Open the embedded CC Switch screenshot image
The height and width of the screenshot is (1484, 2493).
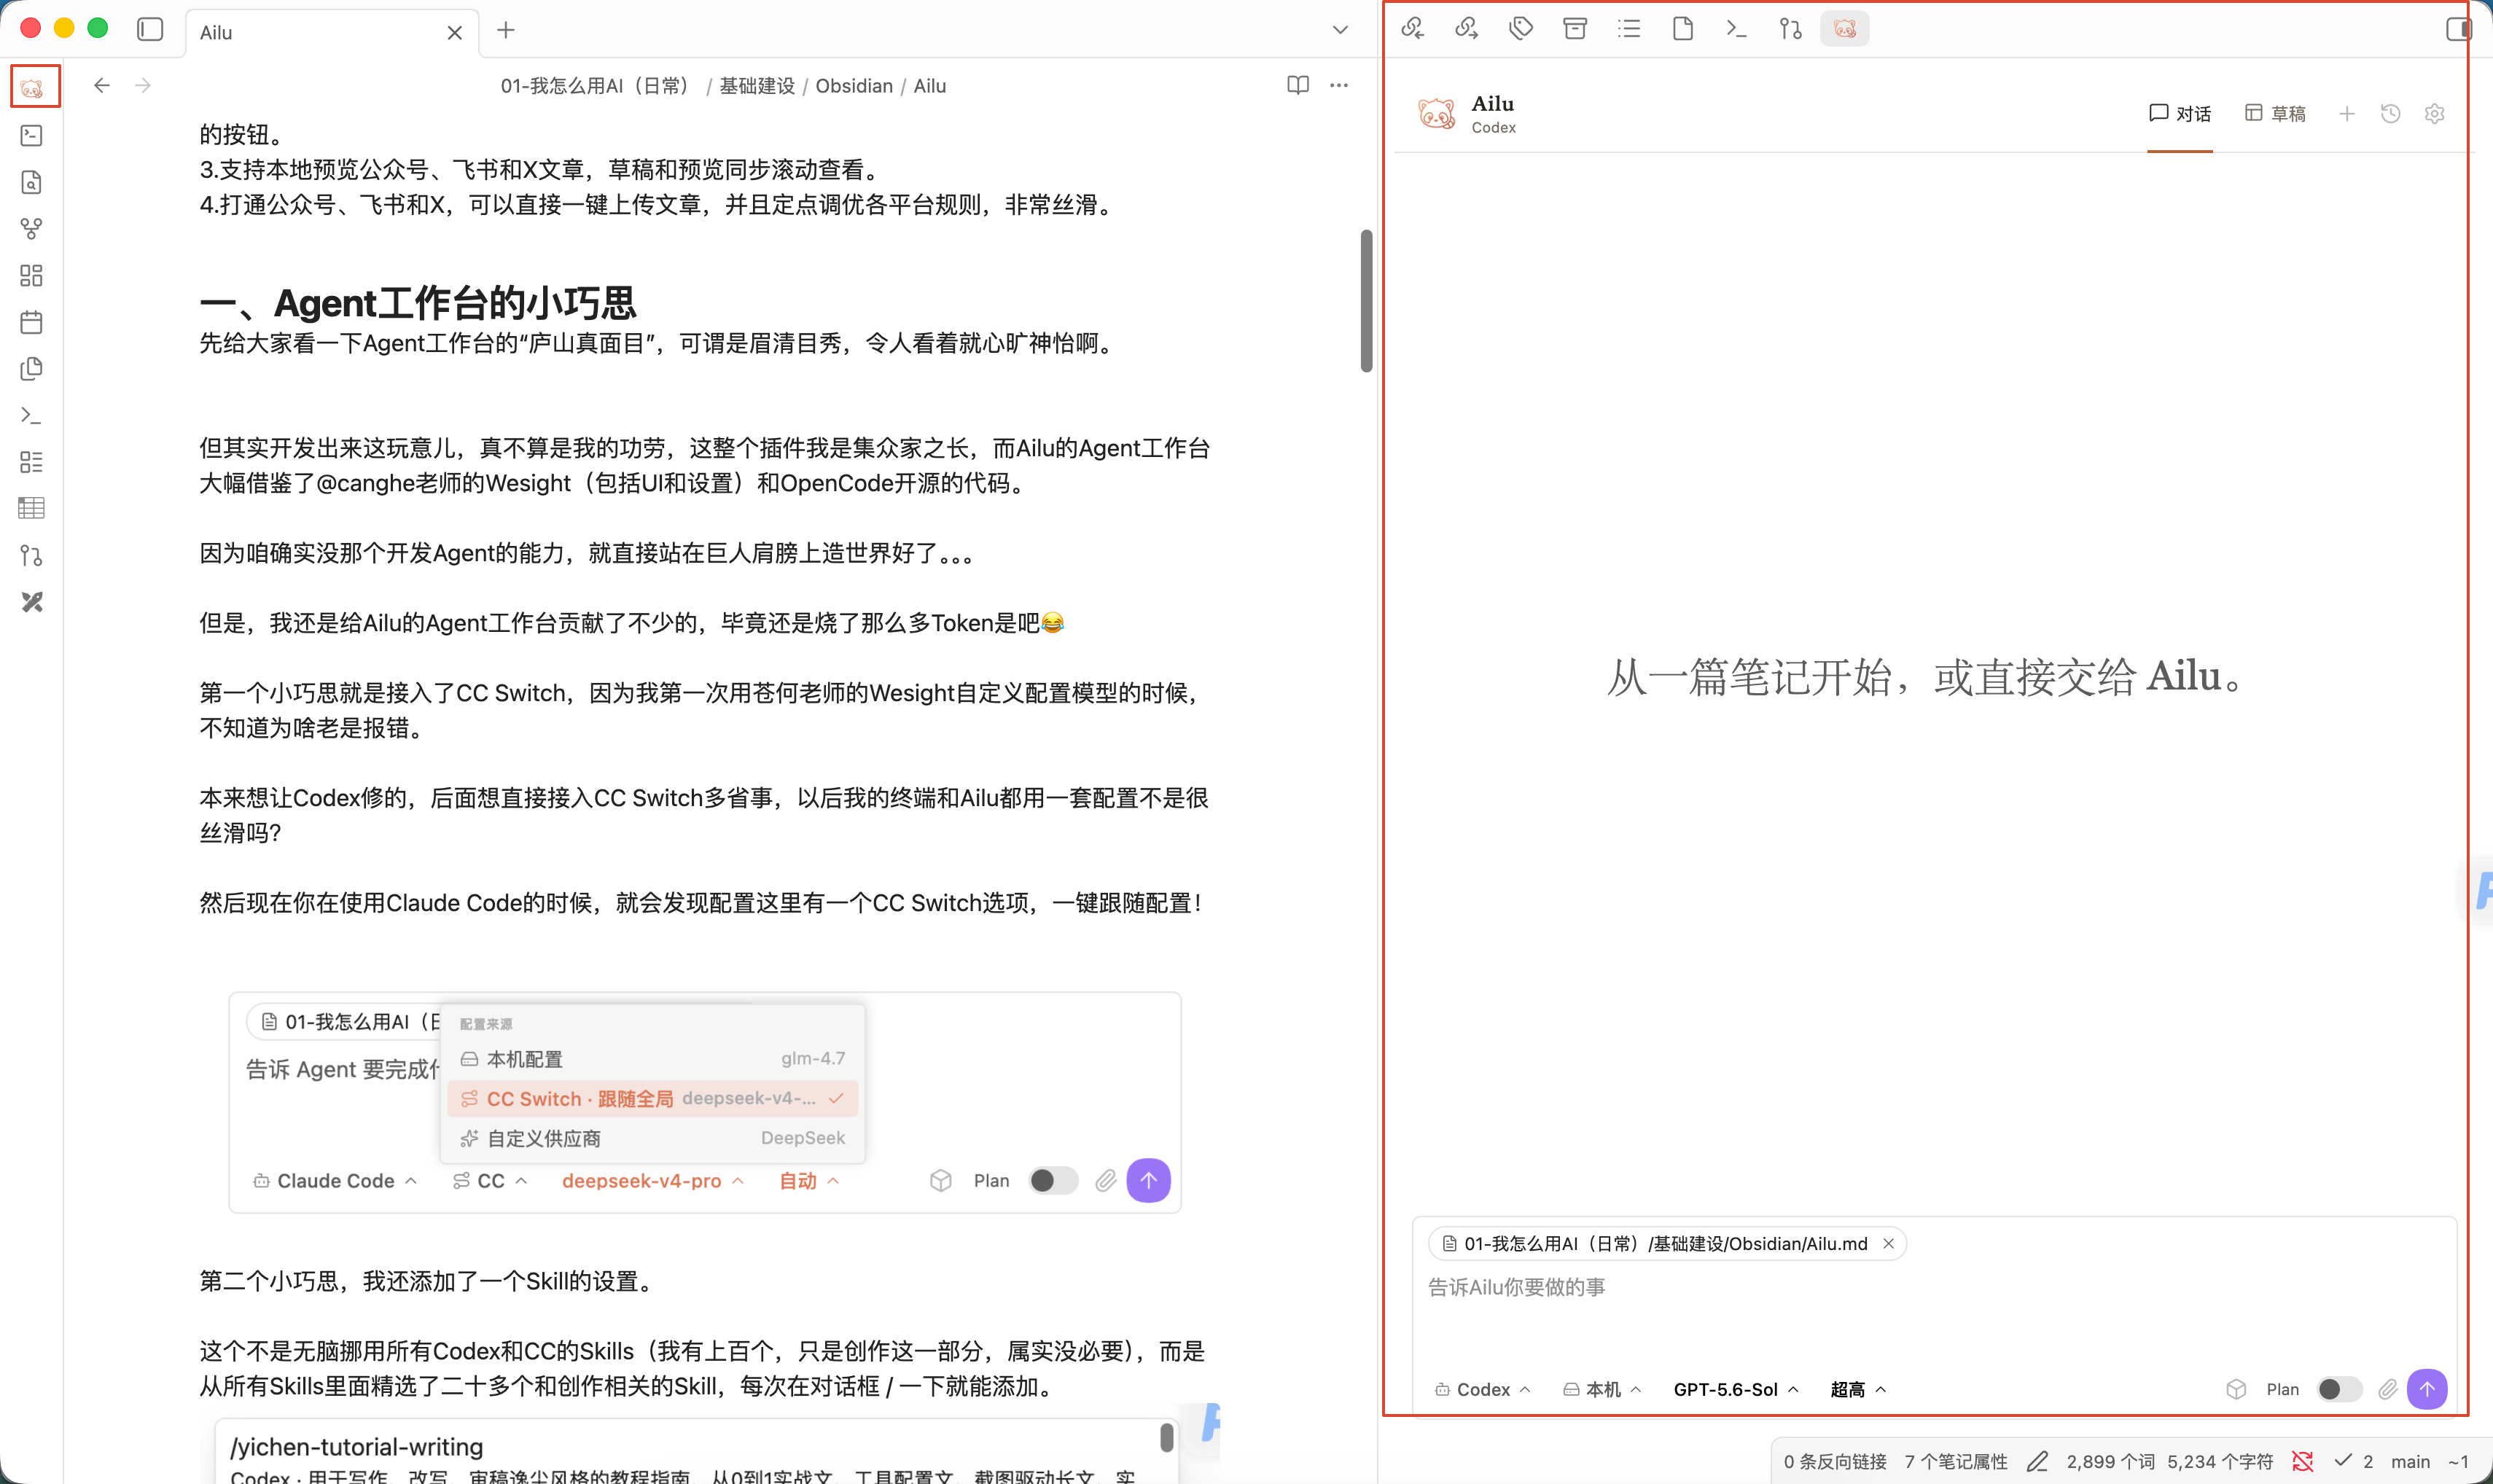705,1102
